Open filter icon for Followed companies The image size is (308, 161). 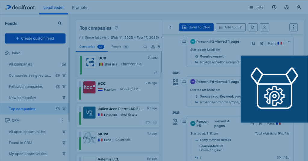coord(64,87)
